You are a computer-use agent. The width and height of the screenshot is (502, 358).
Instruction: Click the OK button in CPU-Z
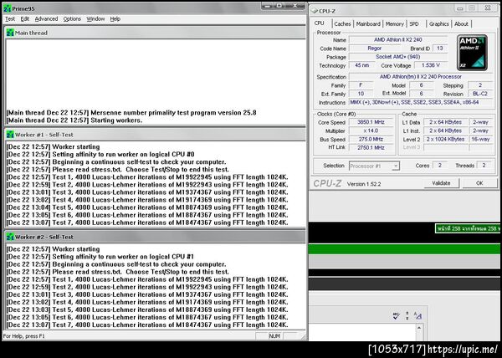479,183
